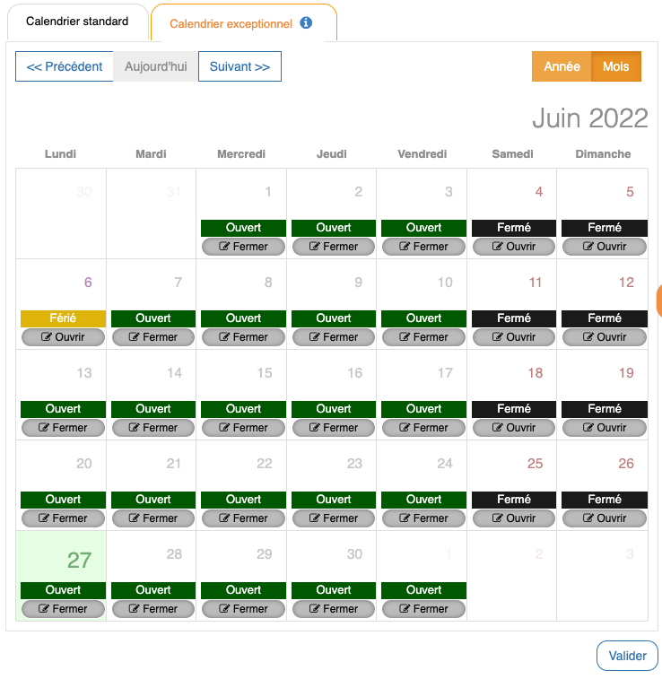This screenshot has width=662, height=679.
Task: Click the info icon on Calendrier exceptionnel tab
Action: [x=306, y=23]
